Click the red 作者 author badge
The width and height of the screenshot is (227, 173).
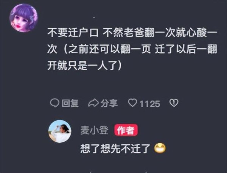click(x=126, y=130)
